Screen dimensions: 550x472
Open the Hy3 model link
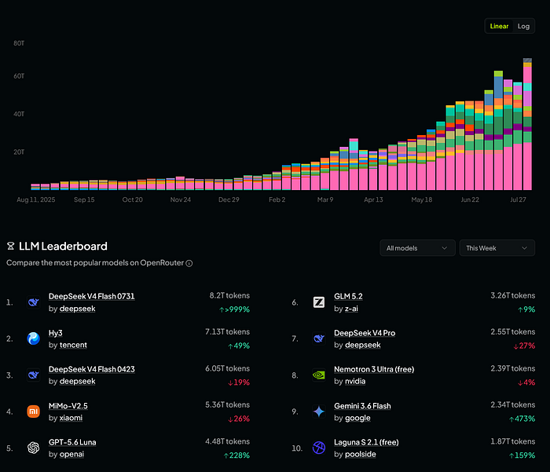[56, 333]
